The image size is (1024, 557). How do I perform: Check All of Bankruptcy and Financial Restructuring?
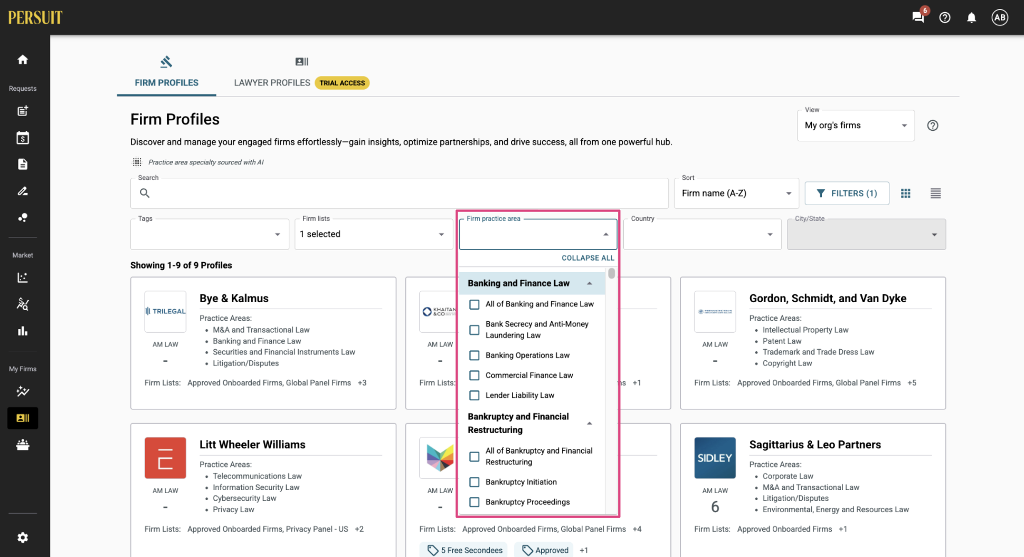[475, 456]
